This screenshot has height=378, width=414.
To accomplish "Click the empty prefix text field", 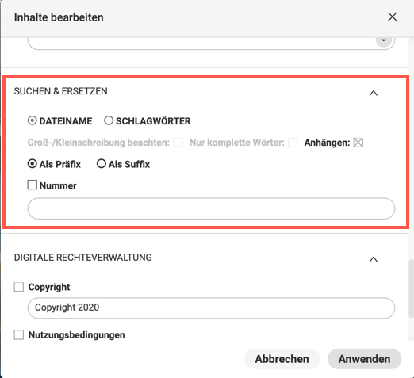I will click(211, 208).
